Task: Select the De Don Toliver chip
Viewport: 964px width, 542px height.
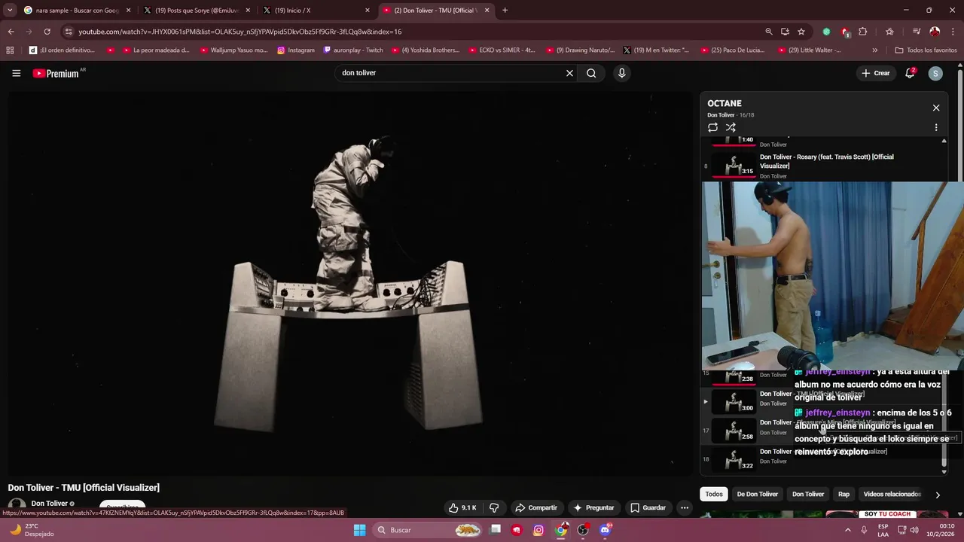Action: pos(757,494)
